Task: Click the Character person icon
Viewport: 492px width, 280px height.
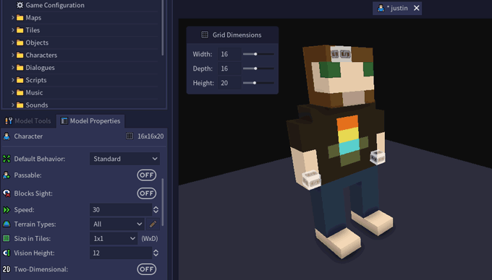Action: coord(7,136)
